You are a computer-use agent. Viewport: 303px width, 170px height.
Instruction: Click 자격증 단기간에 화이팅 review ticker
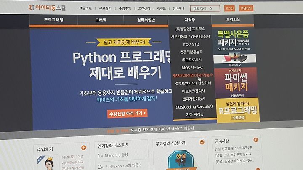(162, 129)
